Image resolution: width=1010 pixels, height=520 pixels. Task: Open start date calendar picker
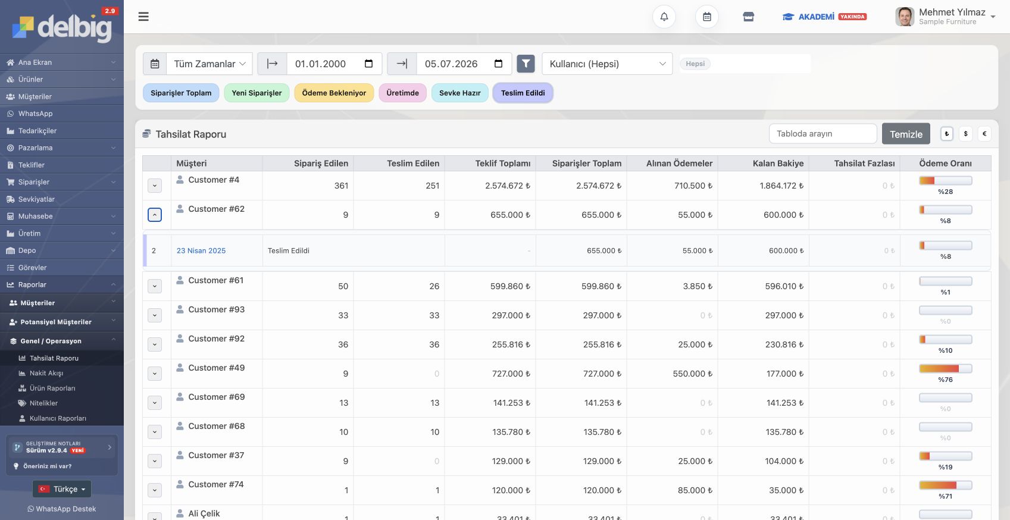pyautogui.click(x=369, y=64)
